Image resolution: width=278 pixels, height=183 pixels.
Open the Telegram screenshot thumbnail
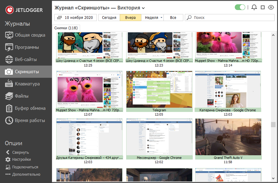(159, 89)
